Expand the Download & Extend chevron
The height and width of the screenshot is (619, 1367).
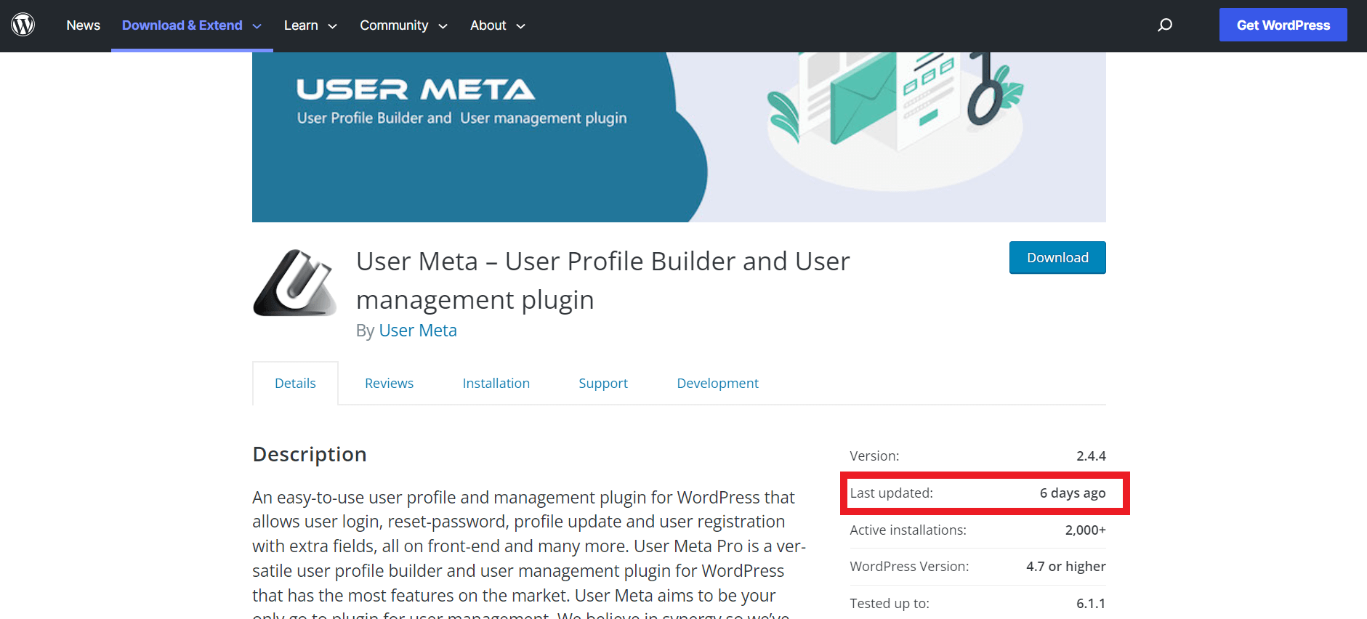257,26
